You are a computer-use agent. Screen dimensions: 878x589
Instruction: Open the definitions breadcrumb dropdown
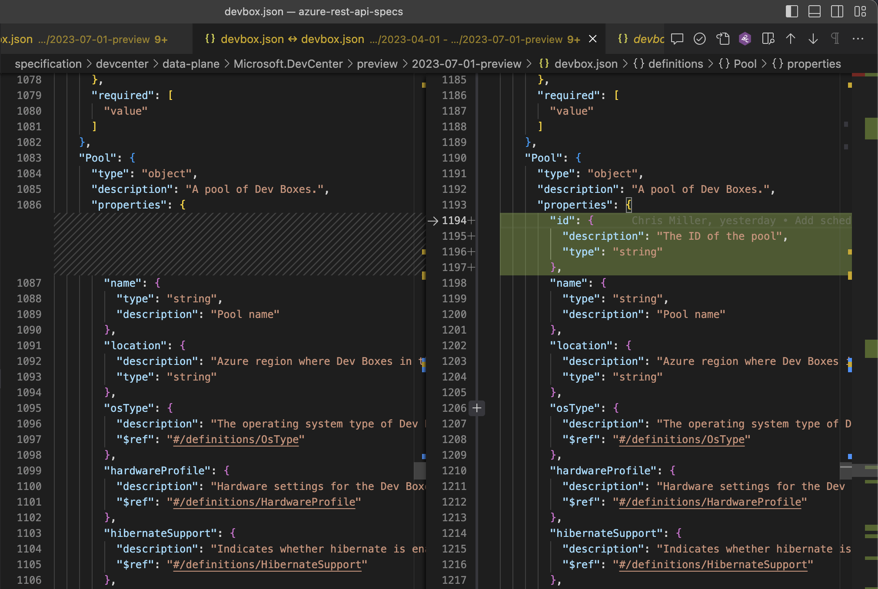pos(675,64)
